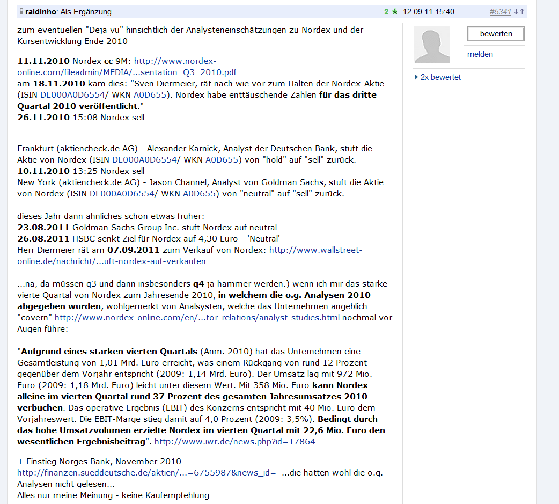Click the bewerten button
The width and height of the screenshot is (559, 504).
(x=496, y=34)
